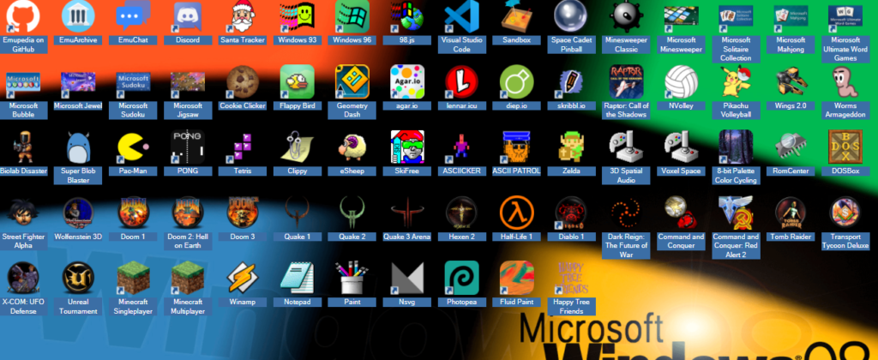Open the Notepad icon

tap(297, 278)
